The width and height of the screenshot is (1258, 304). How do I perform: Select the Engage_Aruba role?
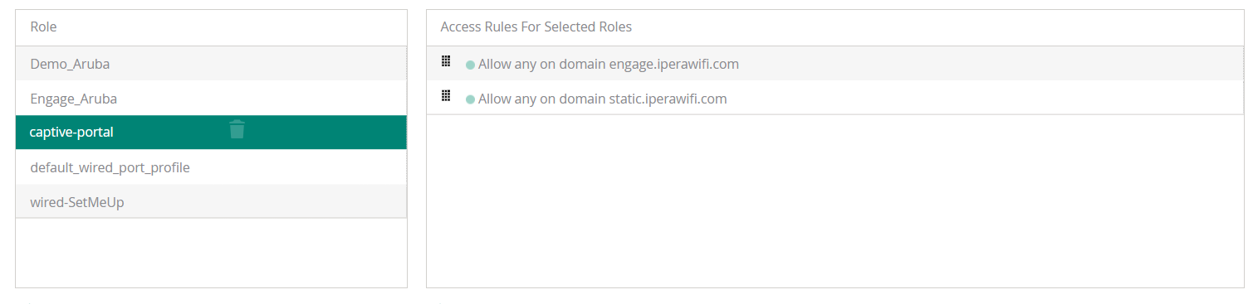tap(73, 99)
